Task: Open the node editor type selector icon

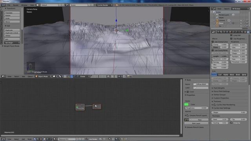Action: [3, 139]
